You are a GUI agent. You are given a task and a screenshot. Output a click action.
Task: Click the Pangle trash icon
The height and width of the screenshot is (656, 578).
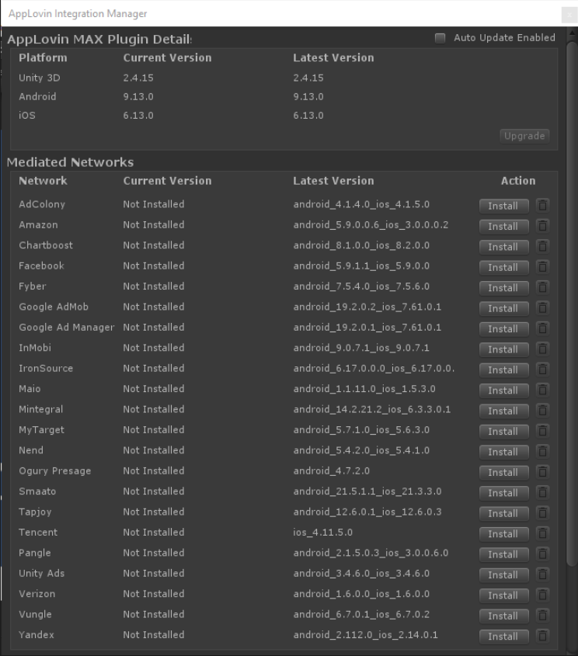[542, 554]
